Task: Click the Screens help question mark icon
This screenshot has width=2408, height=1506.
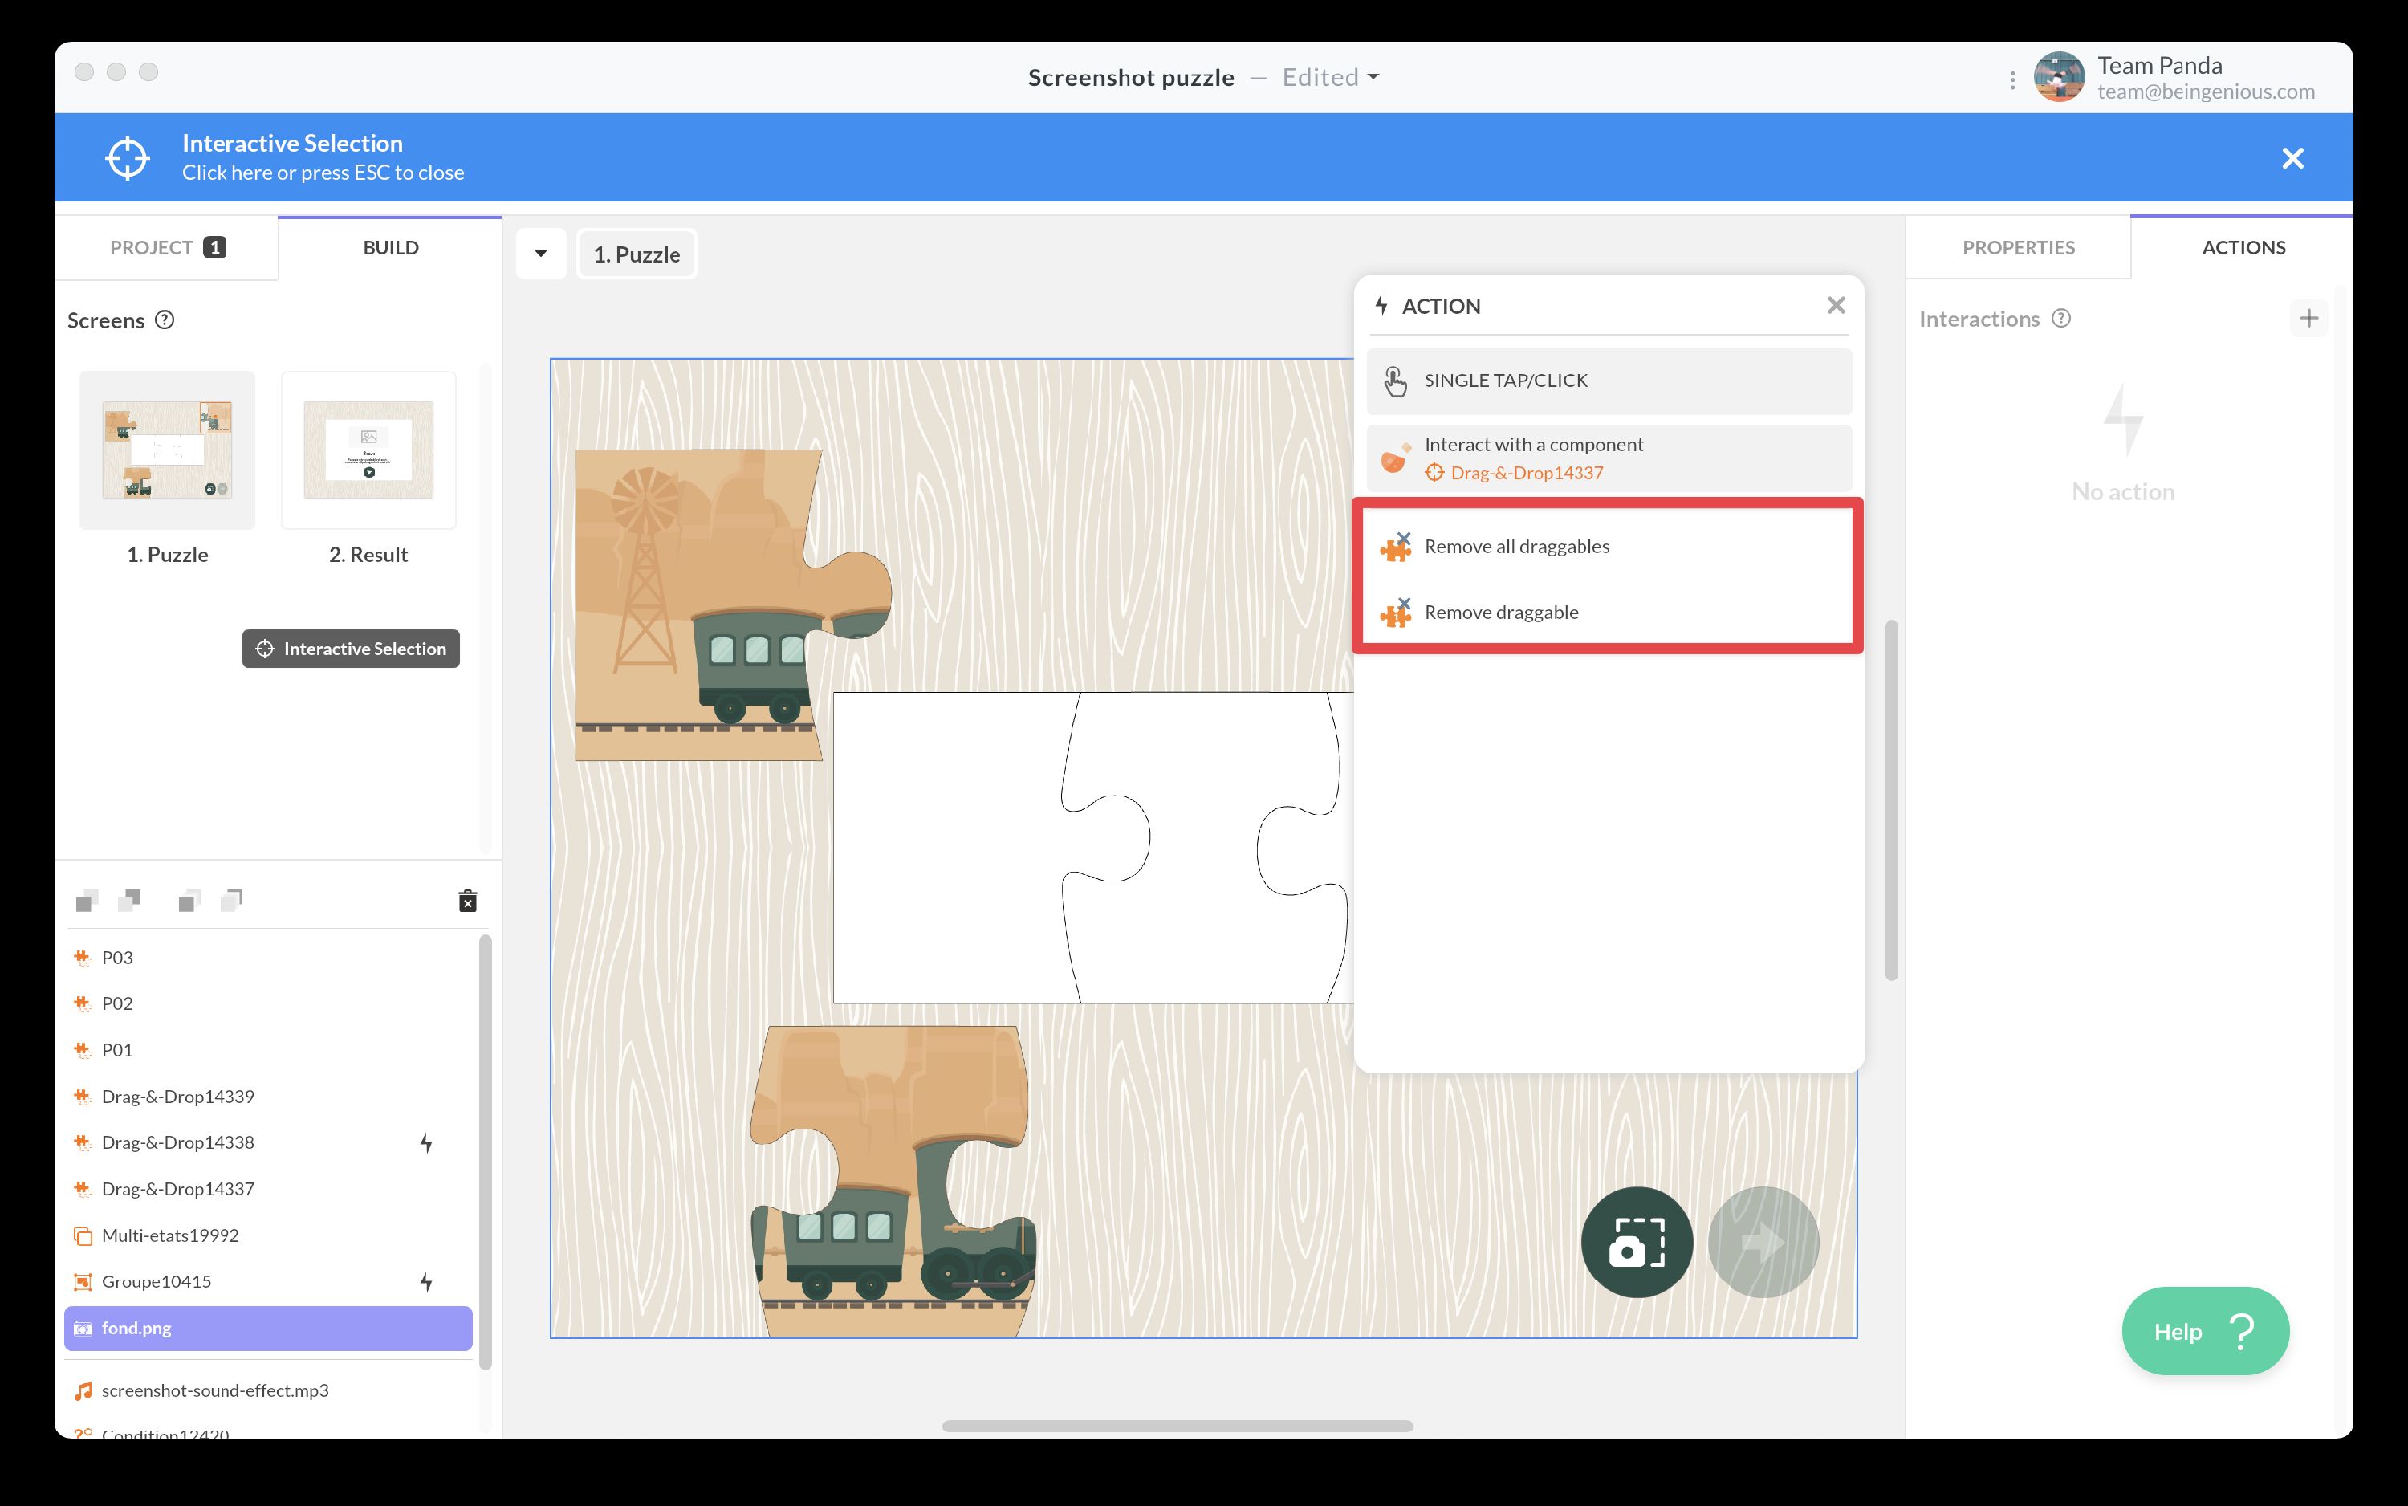Action: [163, 320]
